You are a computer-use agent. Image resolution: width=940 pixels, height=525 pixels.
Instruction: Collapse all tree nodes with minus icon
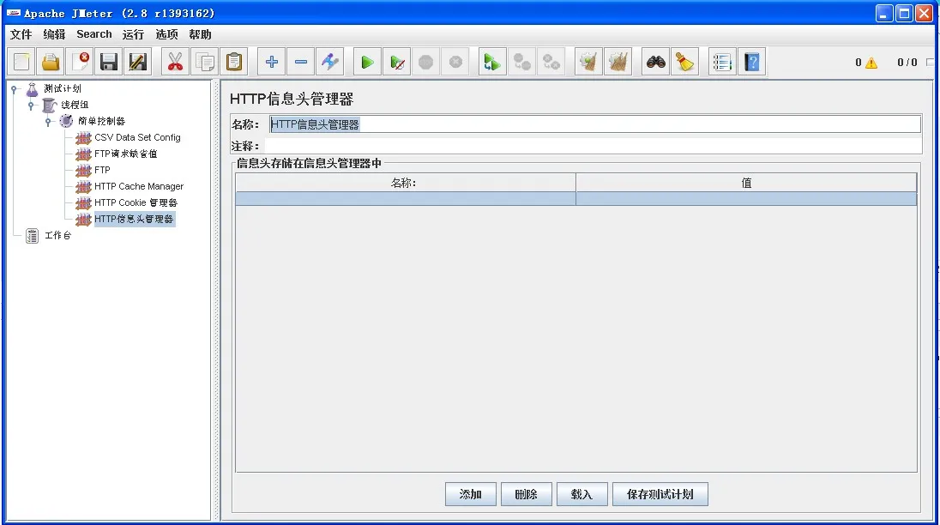pos(301,62)
